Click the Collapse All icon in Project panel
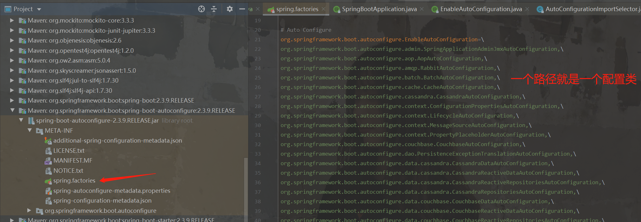The height and width of the screenshot is (222, 641). pyautogui.click(x=214, y=9)
